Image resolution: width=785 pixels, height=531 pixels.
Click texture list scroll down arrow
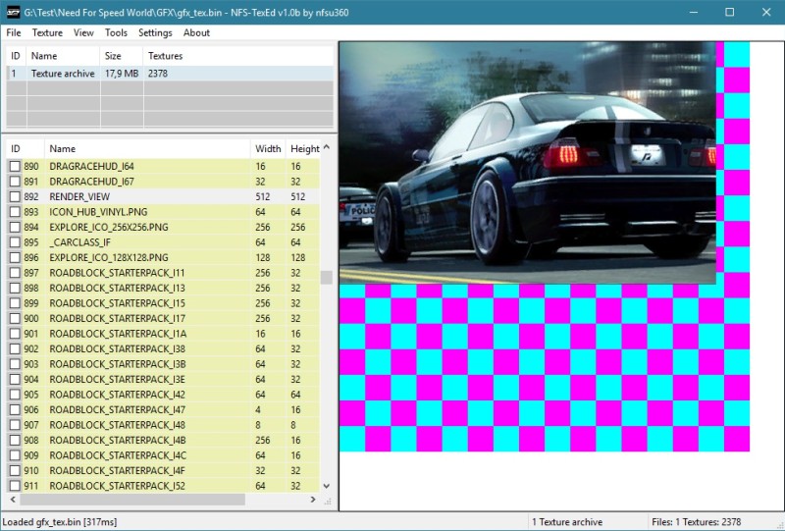[327, 486]
